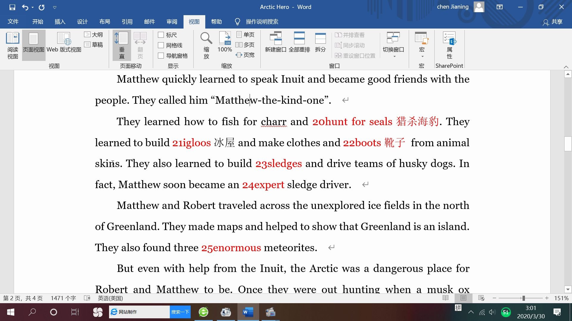Click the Save icon in quick access toolbar
The height and width of the screenshot is (321, 572).
[x=12, y=7]
